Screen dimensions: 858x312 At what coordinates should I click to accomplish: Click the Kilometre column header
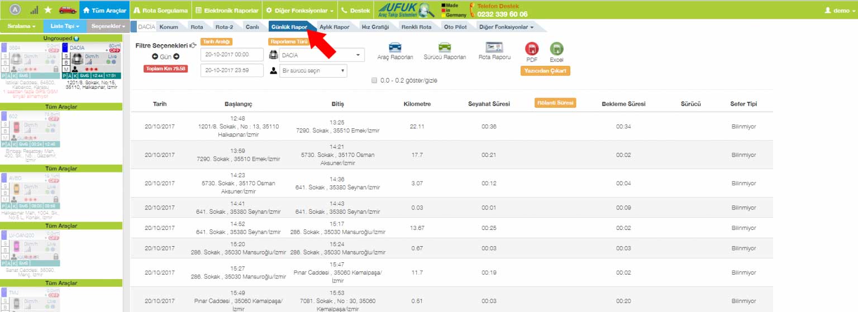point(417,104)
